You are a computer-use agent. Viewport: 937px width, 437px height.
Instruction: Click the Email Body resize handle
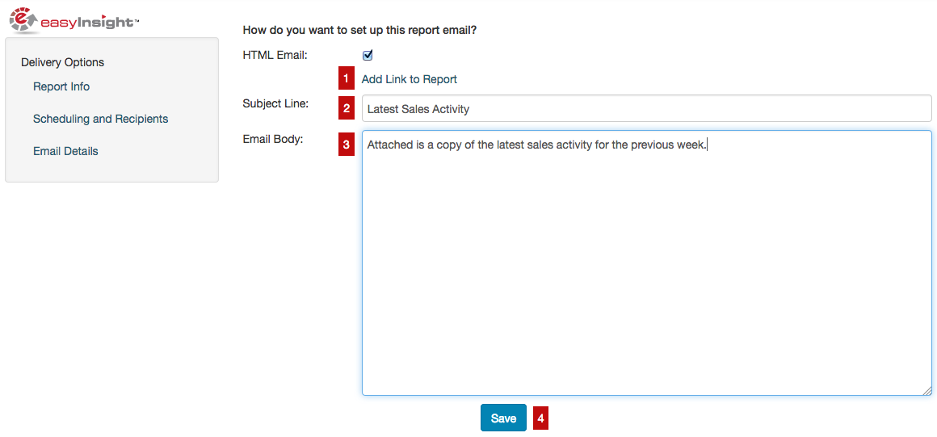(927, 391)
